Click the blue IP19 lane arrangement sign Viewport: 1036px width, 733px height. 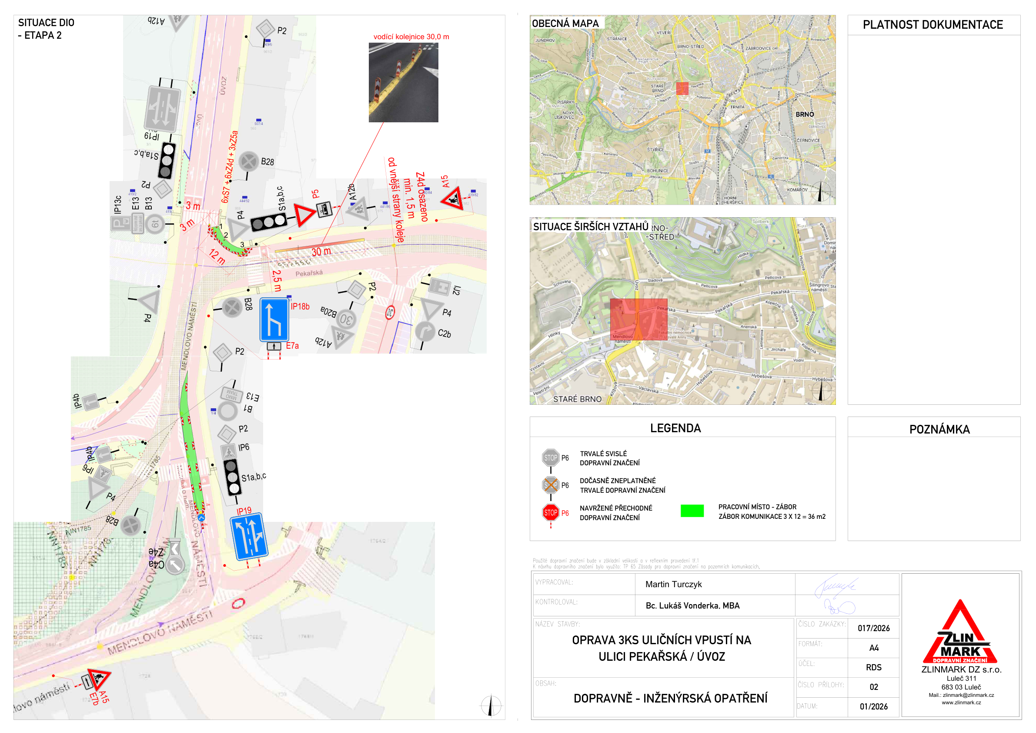[x=249, y=537]
